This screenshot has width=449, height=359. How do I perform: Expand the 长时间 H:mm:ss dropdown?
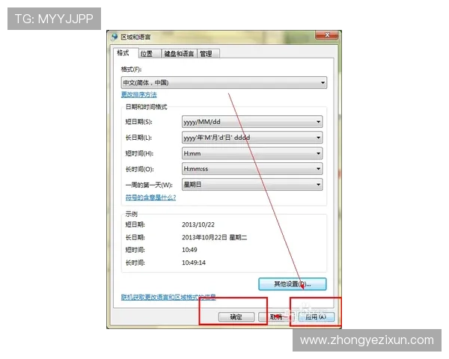coord(252,169)
